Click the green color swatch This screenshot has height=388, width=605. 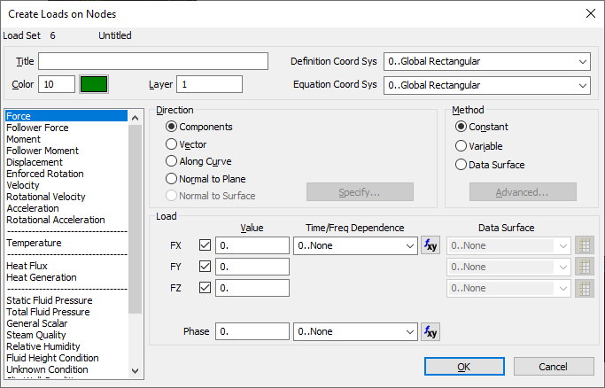tap(93, 84)
